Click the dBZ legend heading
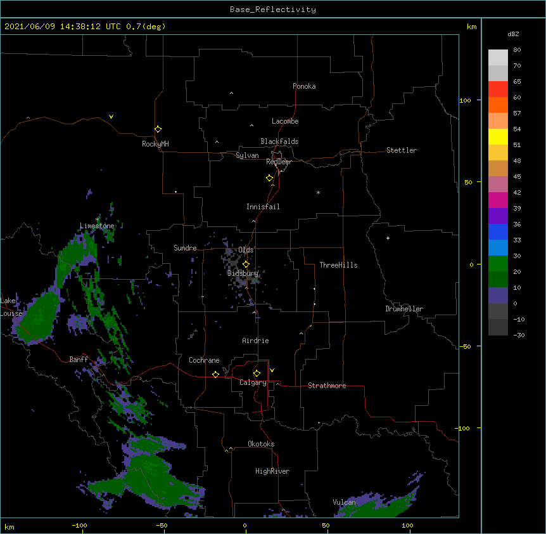 click(513, 34)
